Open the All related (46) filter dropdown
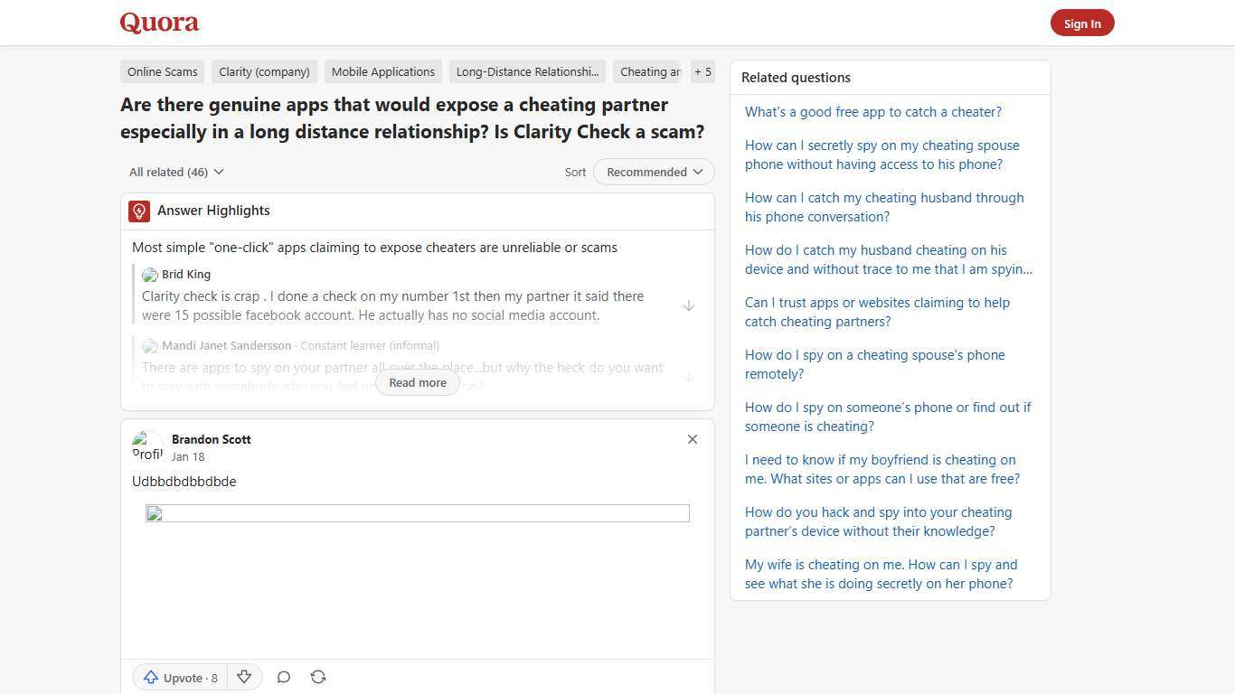This screenshot has width=1235, height=694. tap(175, 172)
